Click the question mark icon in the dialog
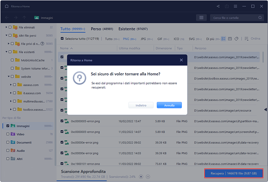Viewport: 268px width, 182px height. (x=80, y=78)
